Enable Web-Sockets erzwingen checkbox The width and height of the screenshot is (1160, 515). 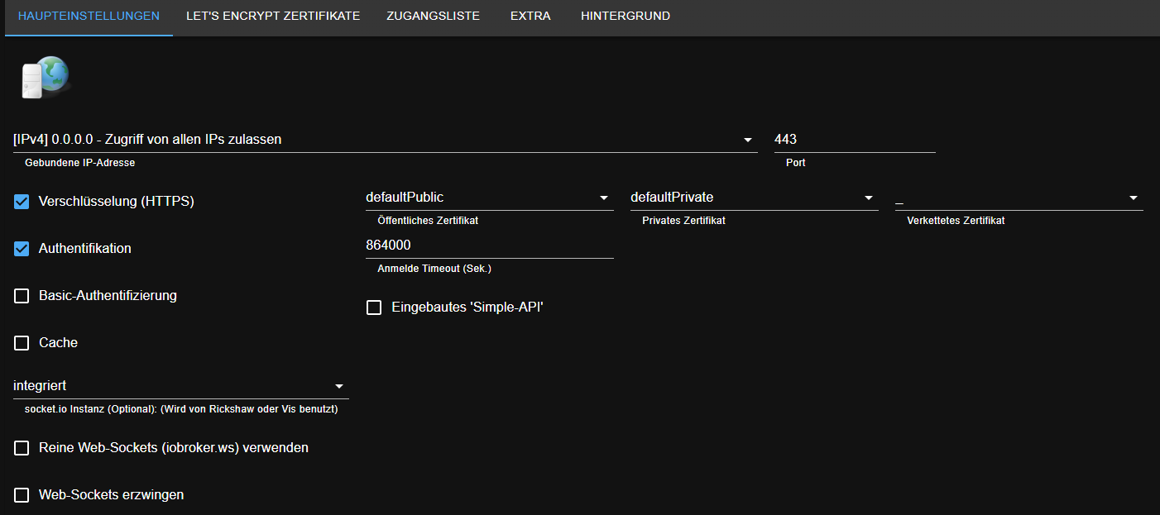tap(22, 495)
